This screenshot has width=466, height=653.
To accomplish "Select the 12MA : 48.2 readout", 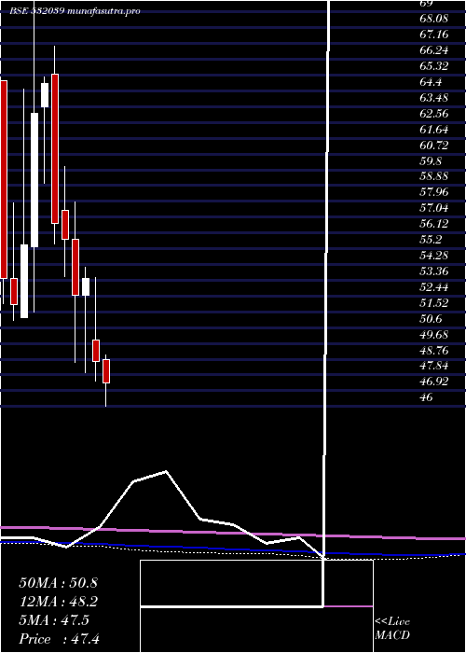I will click(58, 602).
